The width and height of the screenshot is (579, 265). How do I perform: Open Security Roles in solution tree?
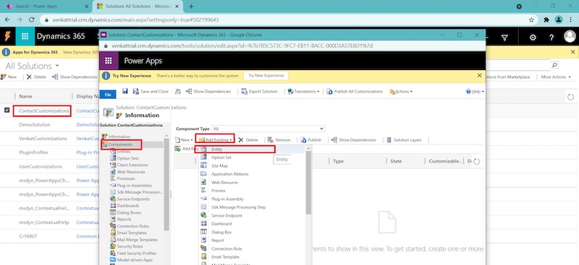click(130, 246)
